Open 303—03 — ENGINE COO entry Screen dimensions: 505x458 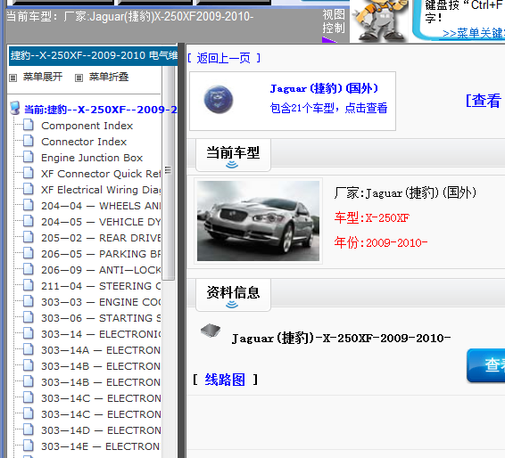point(101,302)
